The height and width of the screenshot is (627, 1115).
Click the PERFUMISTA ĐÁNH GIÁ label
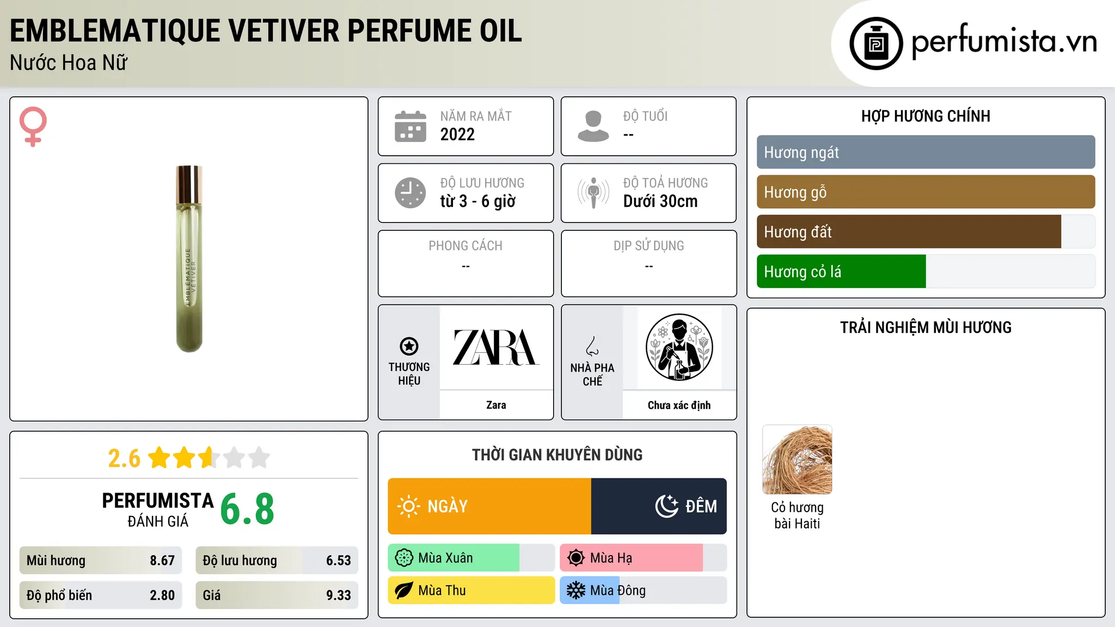(158, 509)
